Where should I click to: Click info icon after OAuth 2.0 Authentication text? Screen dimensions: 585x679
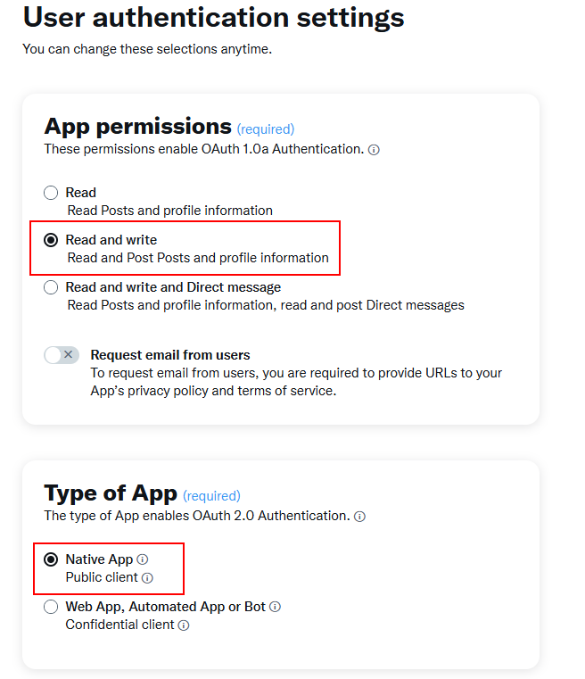[359, 517]
